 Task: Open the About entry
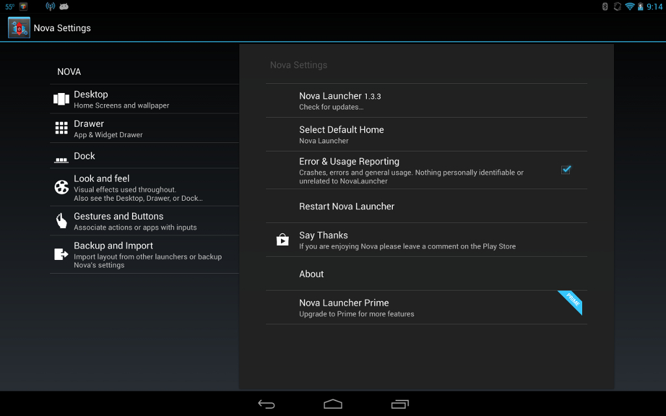click(x=427, y=274)
